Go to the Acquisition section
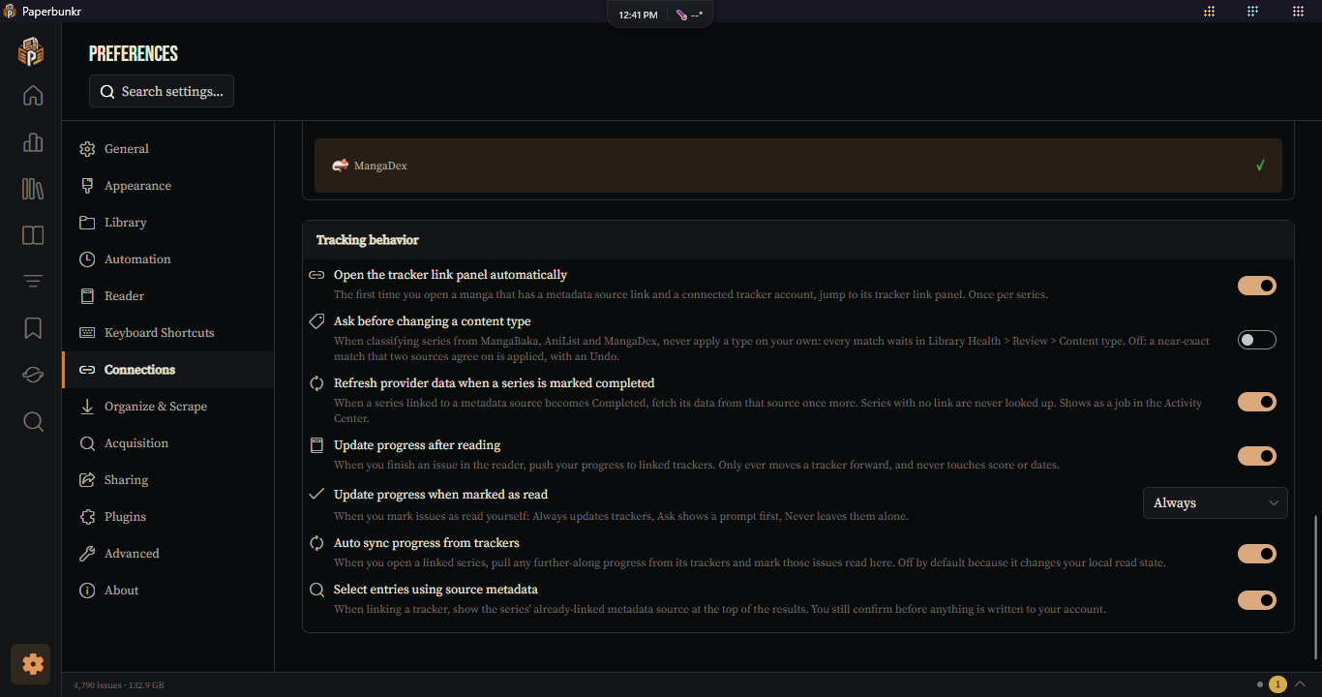Image resolution: width=1322 pixels, height=697 pixels. tap(167, 443)
